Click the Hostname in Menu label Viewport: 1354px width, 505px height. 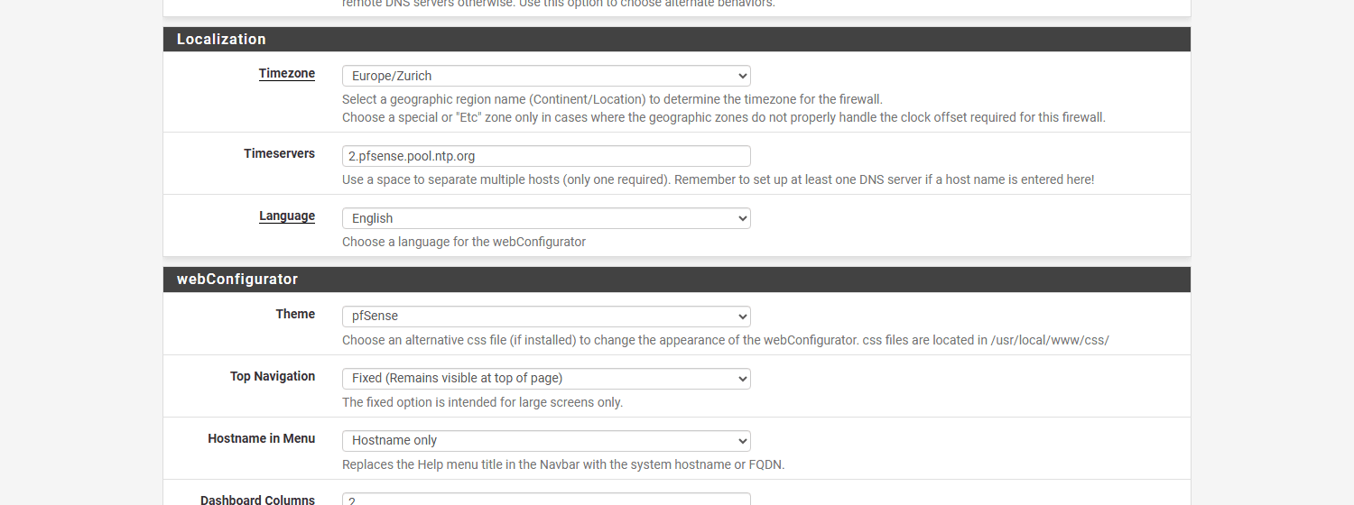click(262, 438)
